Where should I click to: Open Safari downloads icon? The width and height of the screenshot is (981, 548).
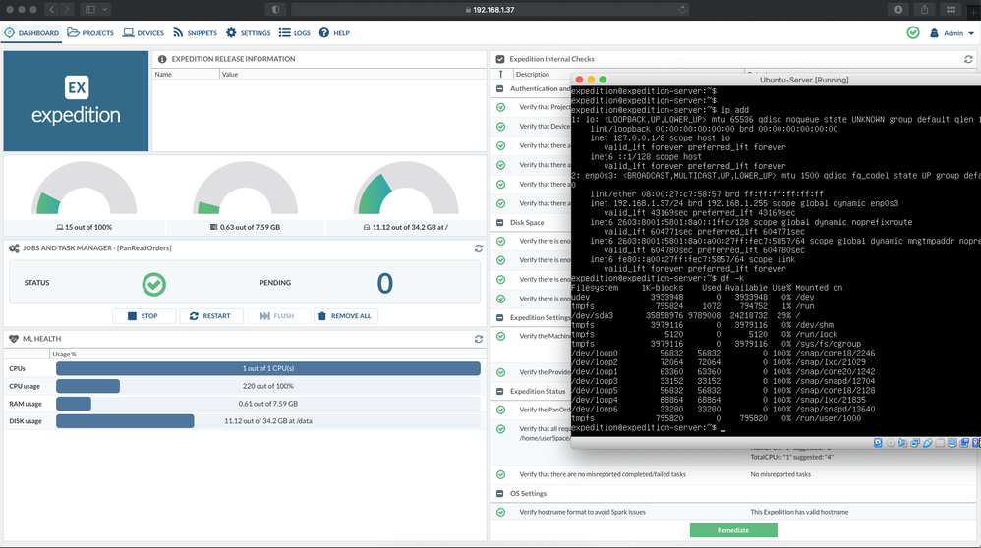[x=897, y=9]
